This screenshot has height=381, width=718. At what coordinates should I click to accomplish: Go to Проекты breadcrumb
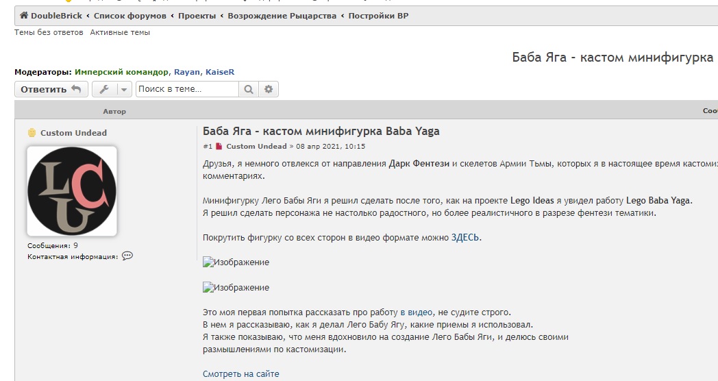(x=197, y=16)
